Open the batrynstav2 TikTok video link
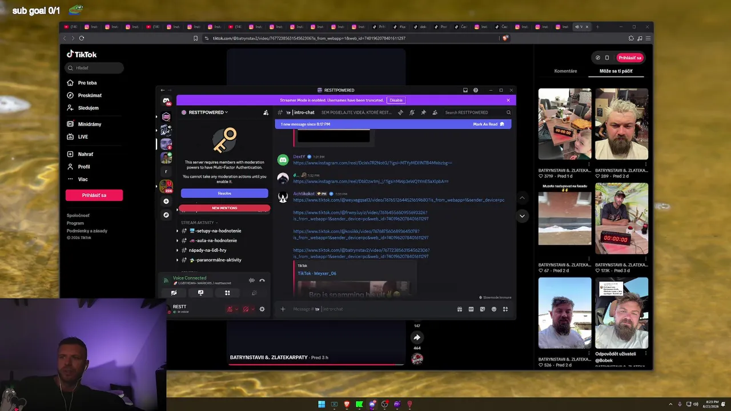 click(x=361, y=253)
